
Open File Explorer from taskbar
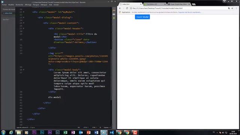(19, 132)
